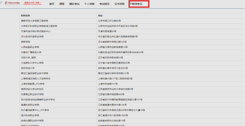Click the 上海市凤城路101号 address cell

(171, 84)
